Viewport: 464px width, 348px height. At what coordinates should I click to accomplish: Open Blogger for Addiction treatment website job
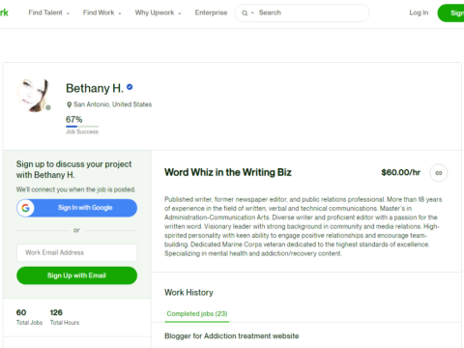coord(232,336)
